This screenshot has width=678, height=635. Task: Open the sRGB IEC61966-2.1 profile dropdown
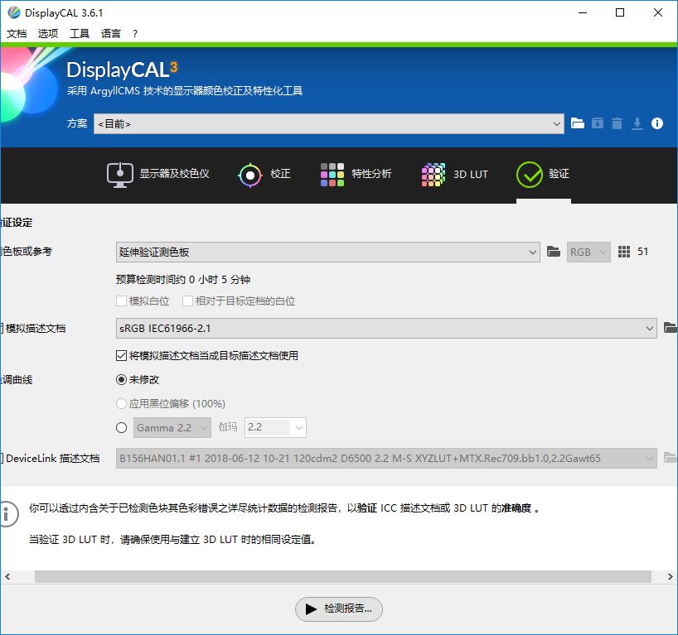tap(651, 328)
